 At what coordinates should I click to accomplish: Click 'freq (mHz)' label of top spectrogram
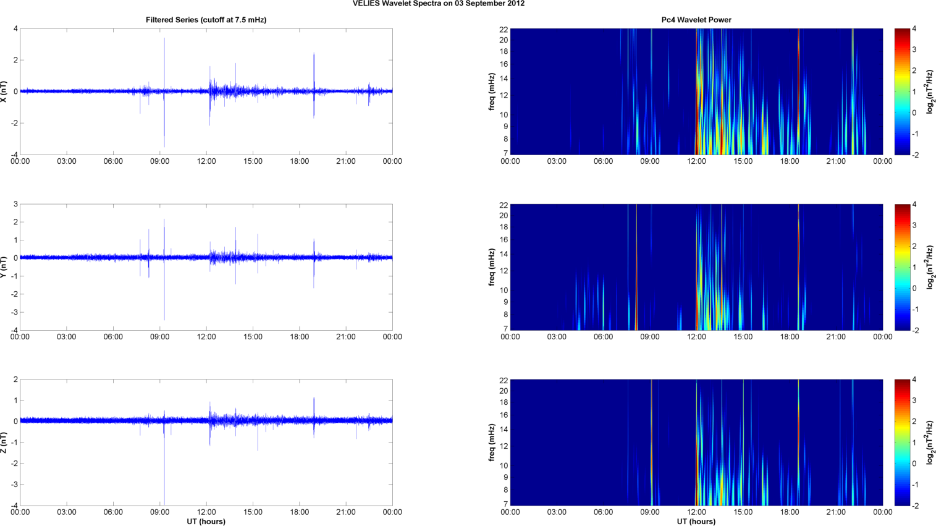tap(492, 91)
